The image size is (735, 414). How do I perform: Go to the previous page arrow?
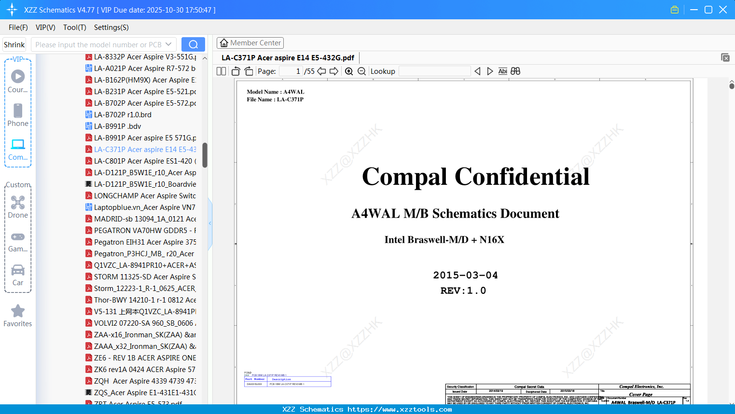pyautogui.click(x=321, y=71)
